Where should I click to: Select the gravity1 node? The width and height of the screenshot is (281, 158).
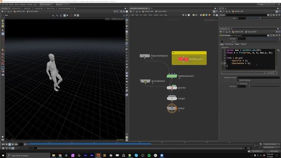click(x=172, y=88)
